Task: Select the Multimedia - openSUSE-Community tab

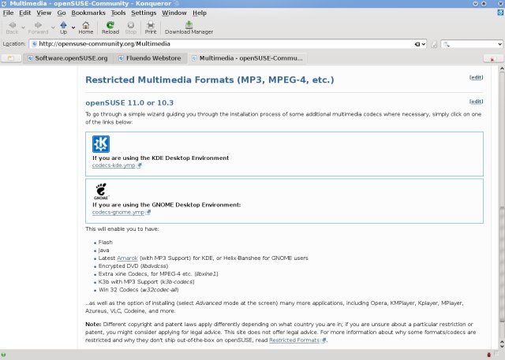Action: point(247,58)
